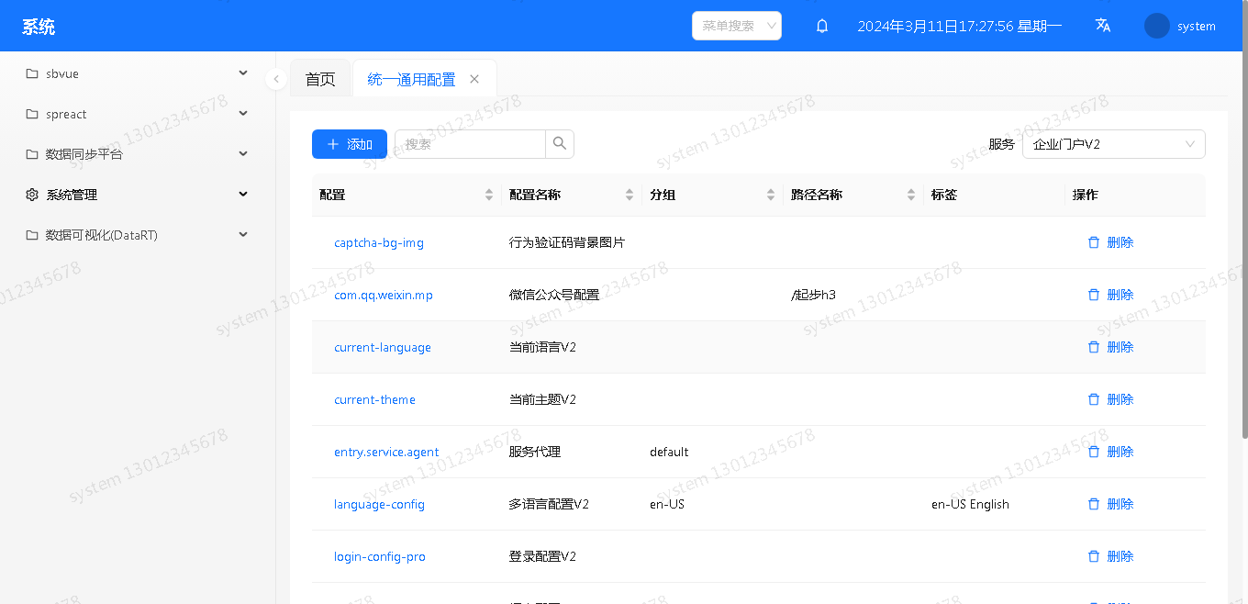Viewport: 1248px width, 604px height.
Task: Open the 数据同步平台 sidebar menu
Action: click(x=138, y=154)
